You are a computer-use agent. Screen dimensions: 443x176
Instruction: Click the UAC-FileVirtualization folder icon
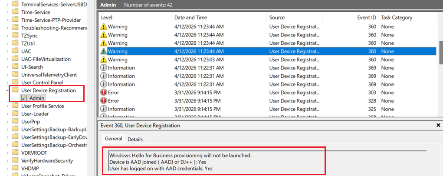click(x=16, y=59)
